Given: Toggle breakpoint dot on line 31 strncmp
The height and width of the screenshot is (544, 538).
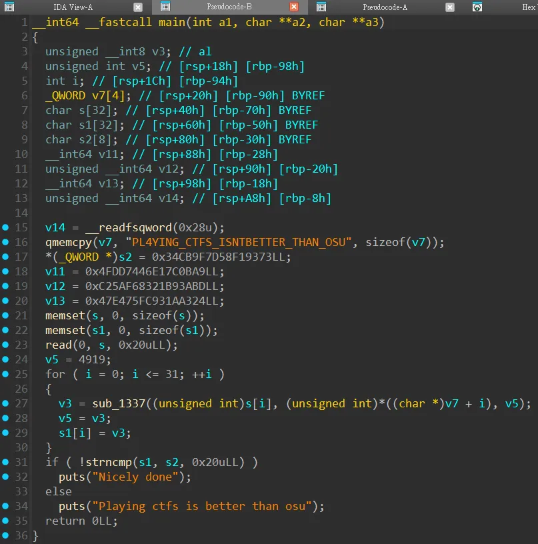Looking at the screenshot, I should (x=6, y=463).
